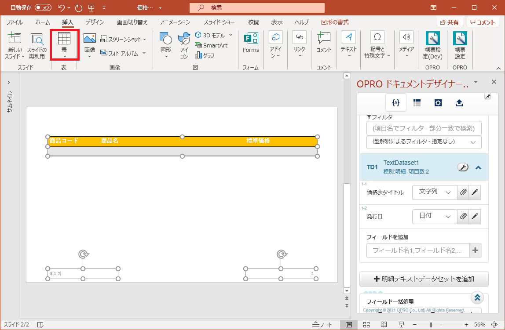Open the 文字列 type dropdown for 価格表タイトル
The image size is (505, 330).
(x=435, y=192)
